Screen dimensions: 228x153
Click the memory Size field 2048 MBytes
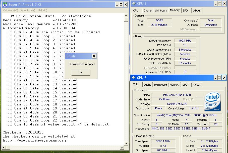pyautogui.click(x=159, y=25)
